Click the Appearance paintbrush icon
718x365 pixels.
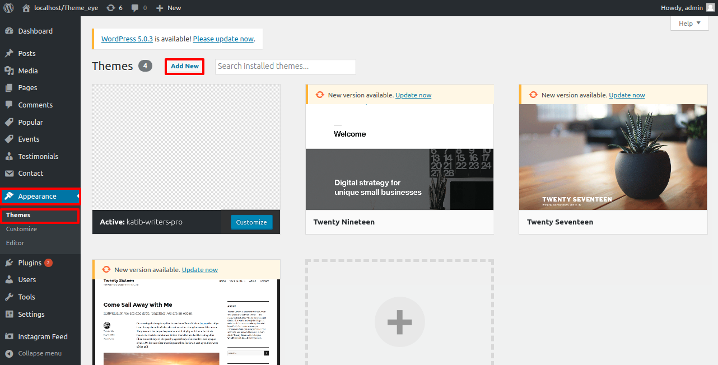coord(9,196)
